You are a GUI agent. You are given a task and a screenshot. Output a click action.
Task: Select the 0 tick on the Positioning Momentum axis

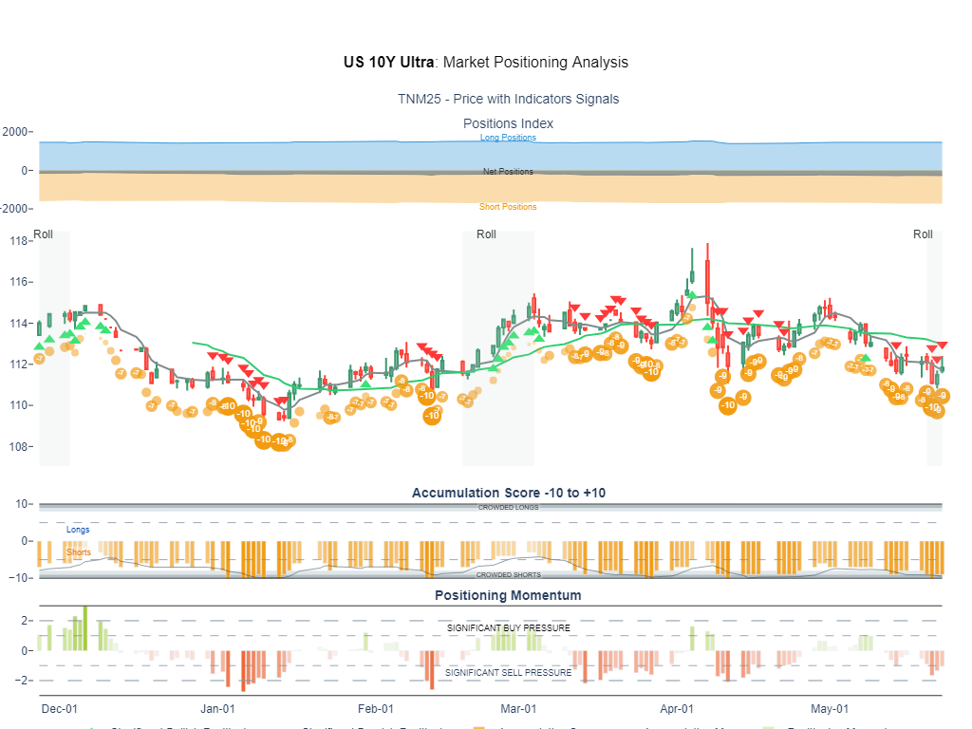click(x=25, y=651)
